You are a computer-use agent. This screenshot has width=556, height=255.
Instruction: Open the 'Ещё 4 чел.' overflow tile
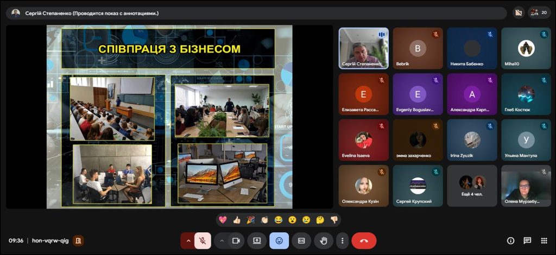pyautogui.click(x=472, y=186)
